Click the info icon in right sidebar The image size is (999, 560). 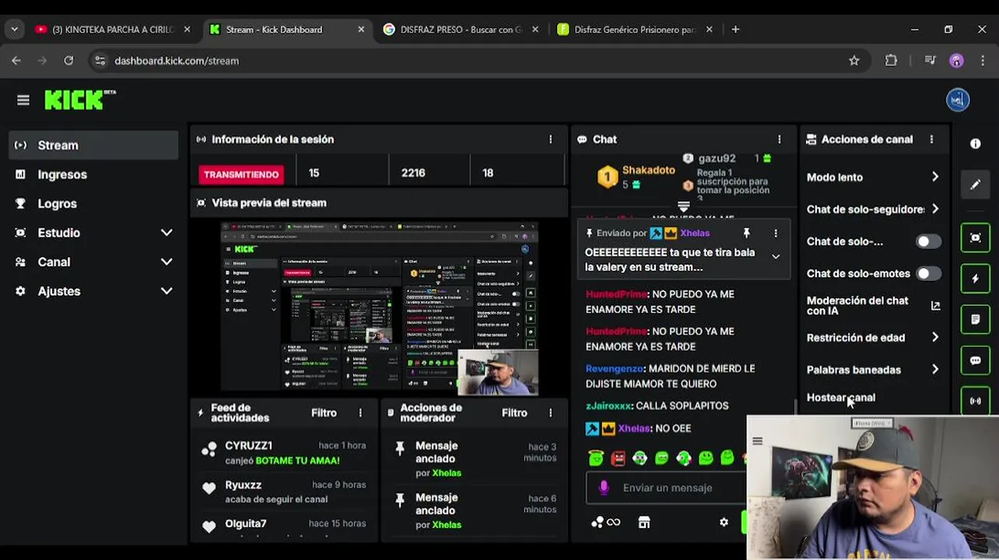pyautogui.click(x=975, y=144)
